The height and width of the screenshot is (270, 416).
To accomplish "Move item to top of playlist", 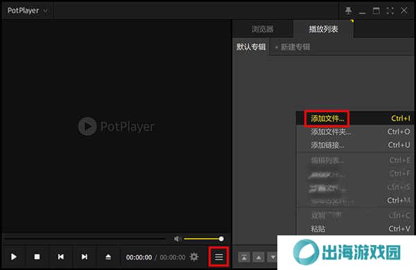I will coord(244,257).
